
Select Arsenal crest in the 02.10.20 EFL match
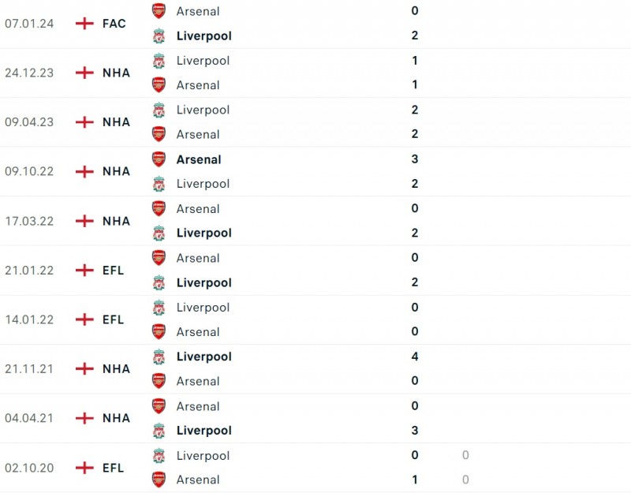159,480
